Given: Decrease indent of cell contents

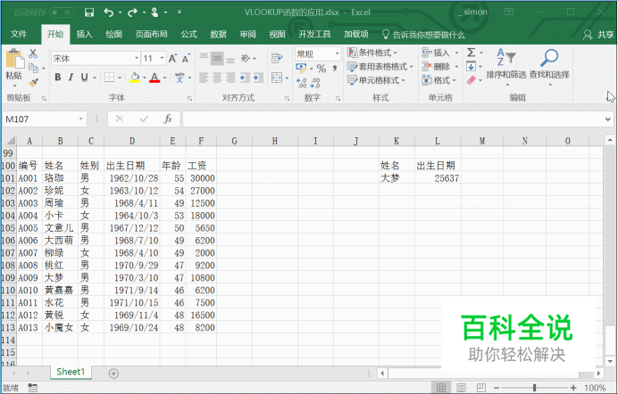Looking at the screenshot, I should click(245, 78).
